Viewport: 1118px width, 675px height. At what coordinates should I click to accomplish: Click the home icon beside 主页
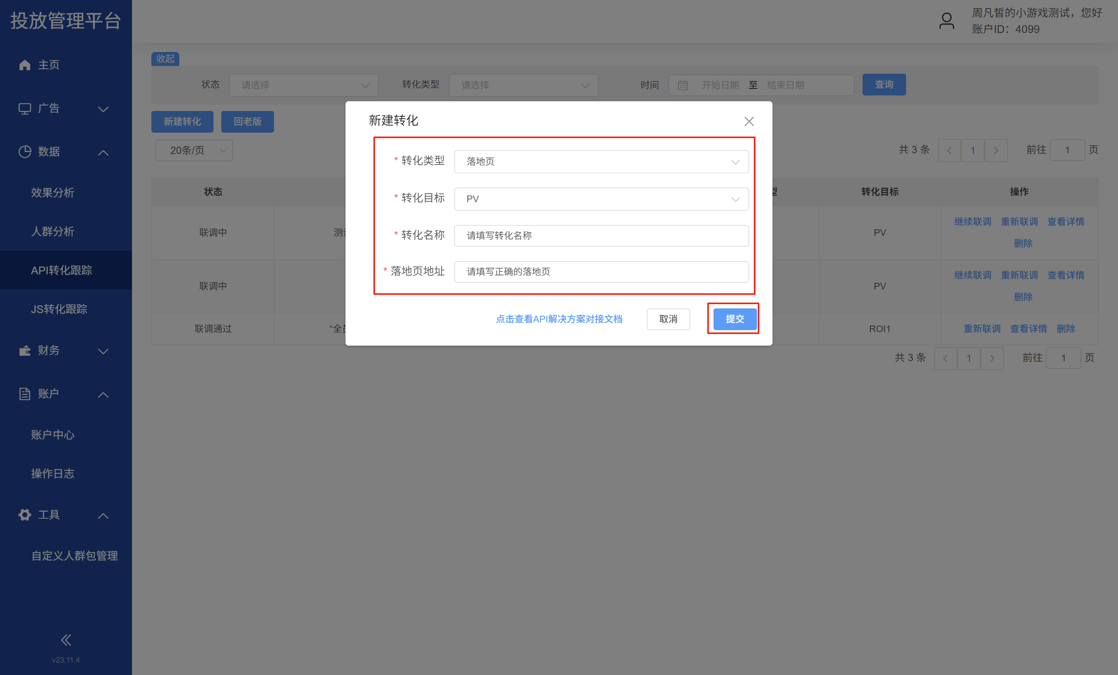[x=24, y=65]
